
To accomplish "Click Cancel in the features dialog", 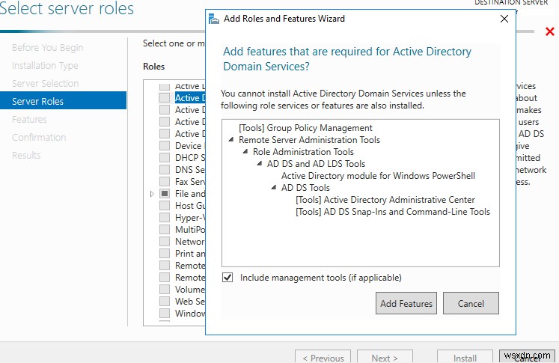I will 471,303.
